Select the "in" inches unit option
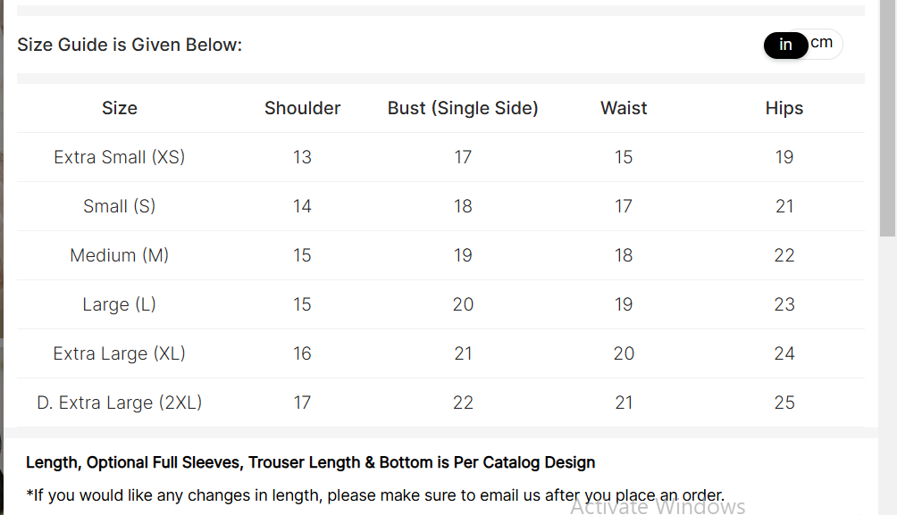This screenshot has height=515, width=897. point(785,45)
